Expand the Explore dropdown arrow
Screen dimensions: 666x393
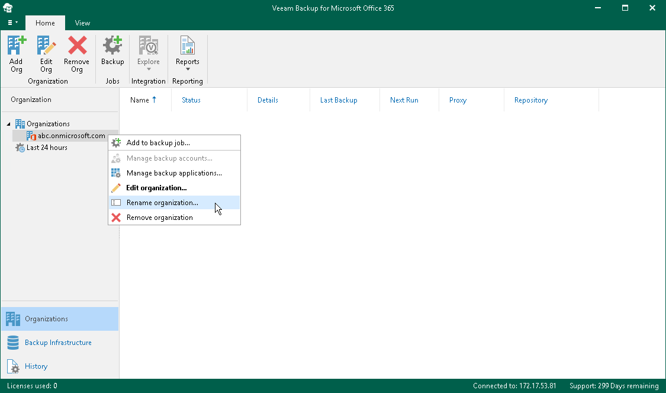[149, 69]
